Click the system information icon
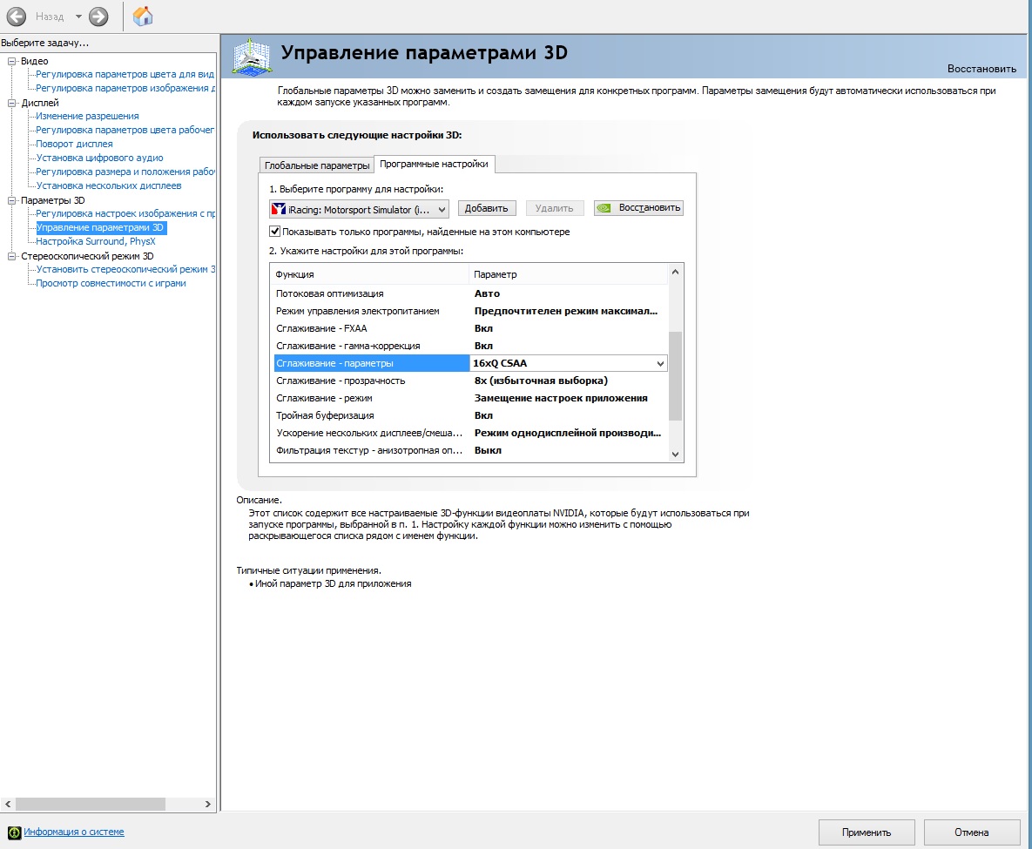 14,832
